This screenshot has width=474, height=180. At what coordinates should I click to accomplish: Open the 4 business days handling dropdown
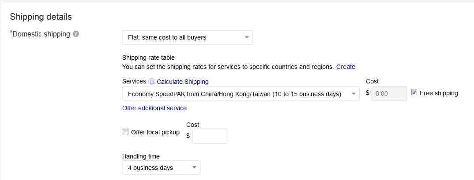pyautogui.click(x=161, y=168)
